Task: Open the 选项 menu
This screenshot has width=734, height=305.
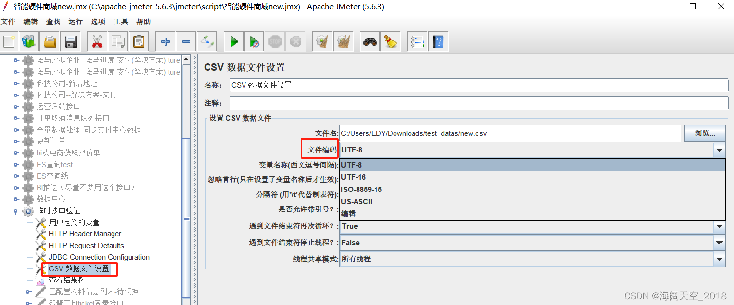Action: (97, 21)
